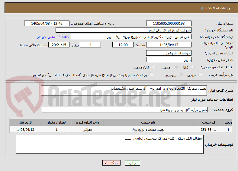Click the remaining days field showing 4
This screenshot has height=171, width=238.
[90, 45]
